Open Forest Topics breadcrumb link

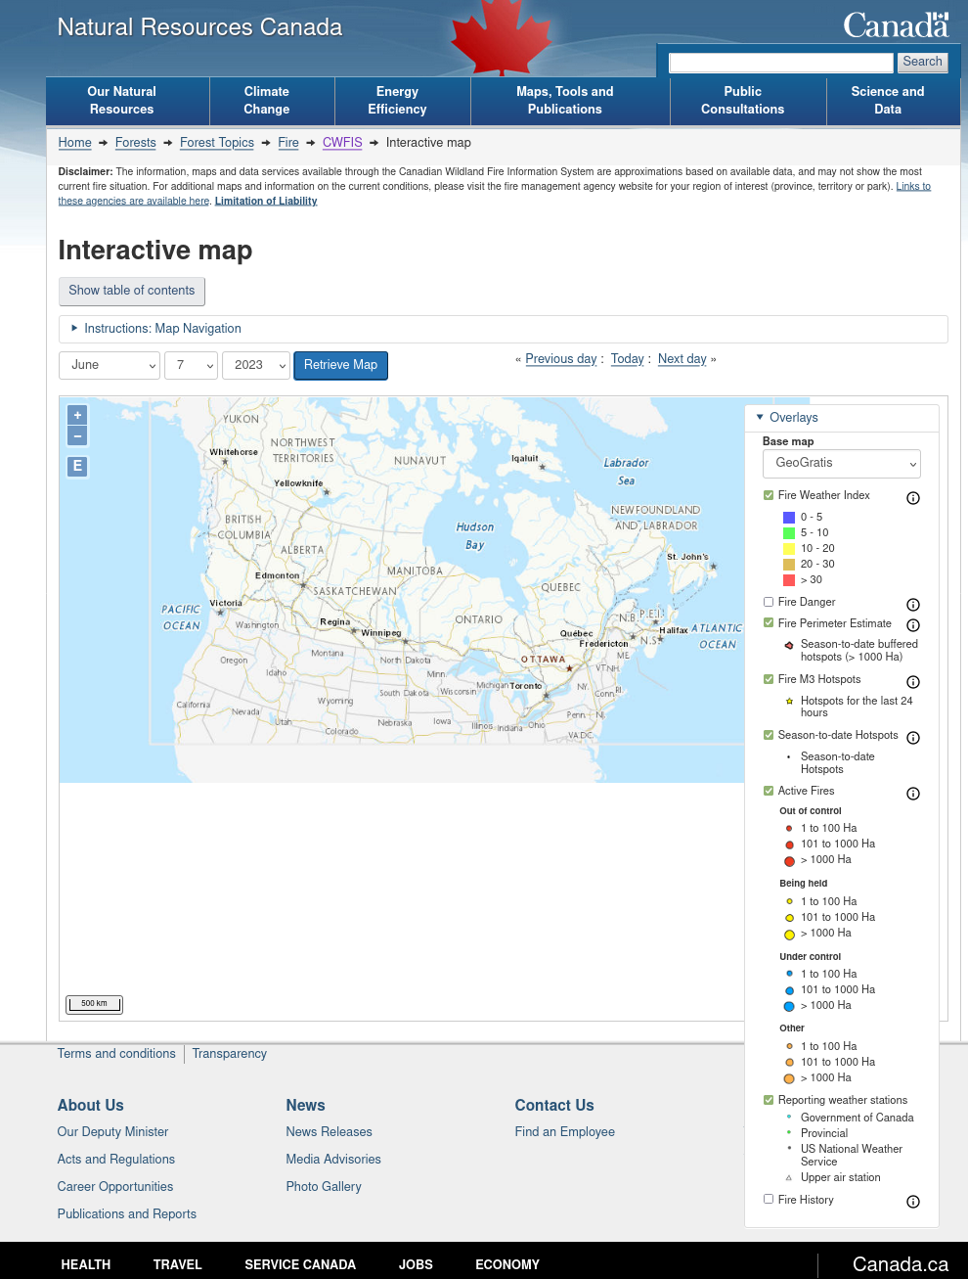pos(217,143)
